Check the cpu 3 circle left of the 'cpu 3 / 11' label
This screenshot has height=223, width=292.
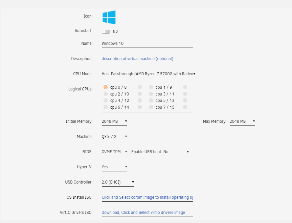(x=151, y=94)
